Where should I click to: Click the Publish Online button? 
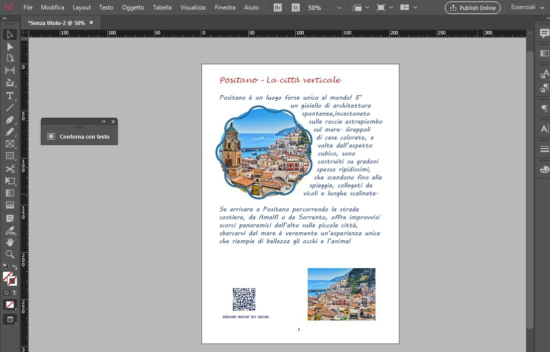tap(473, 7)
